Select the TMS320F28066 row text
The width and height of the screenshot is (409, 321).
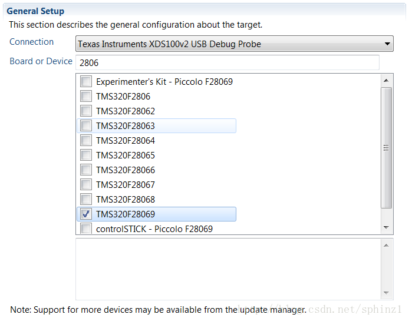click(x=126, y=170)
